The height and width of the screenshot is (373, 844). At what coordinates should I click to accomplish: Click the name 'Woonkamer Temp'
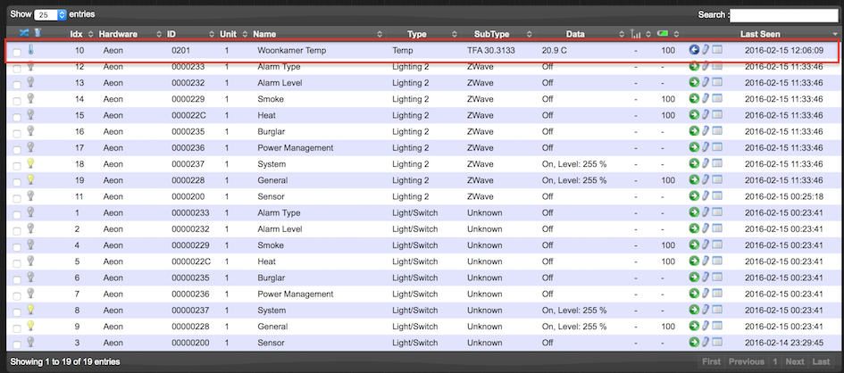292,50
